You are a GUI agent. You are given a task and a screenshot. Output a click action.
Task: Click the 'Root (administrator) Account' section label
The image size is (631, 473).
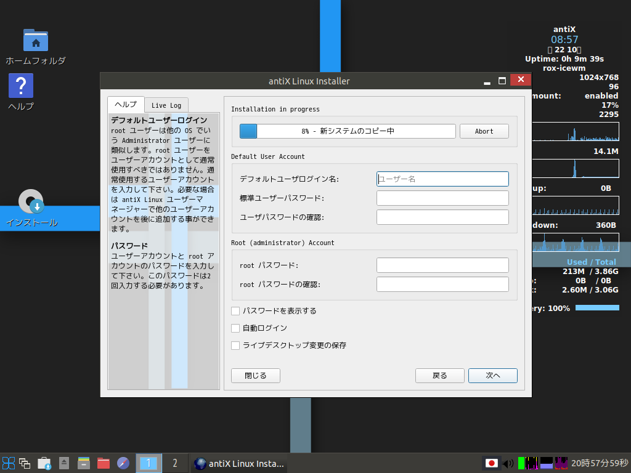(x=282, y=243)
